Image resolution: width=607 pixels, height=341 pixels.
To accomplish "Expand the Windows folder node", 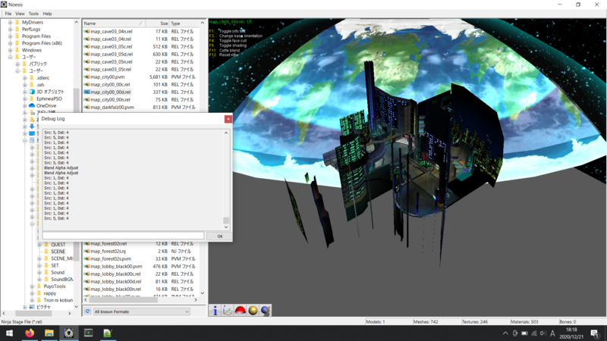I will click(x=11, y=50).
